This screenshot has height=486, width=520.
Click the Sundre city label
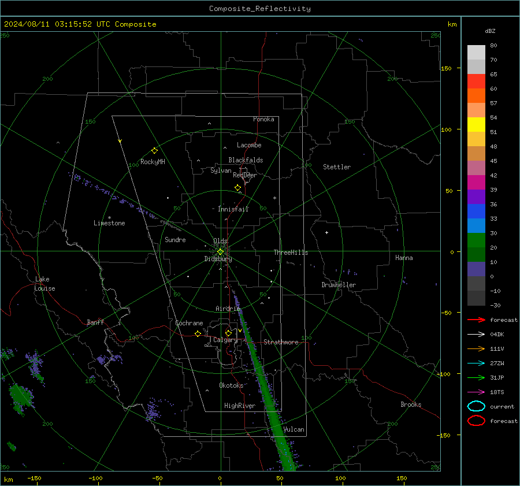coord(175,239)
